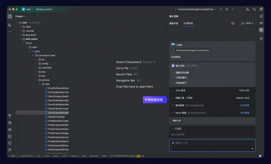Click 如何修复 link for Mock 框架

(245, 113)
